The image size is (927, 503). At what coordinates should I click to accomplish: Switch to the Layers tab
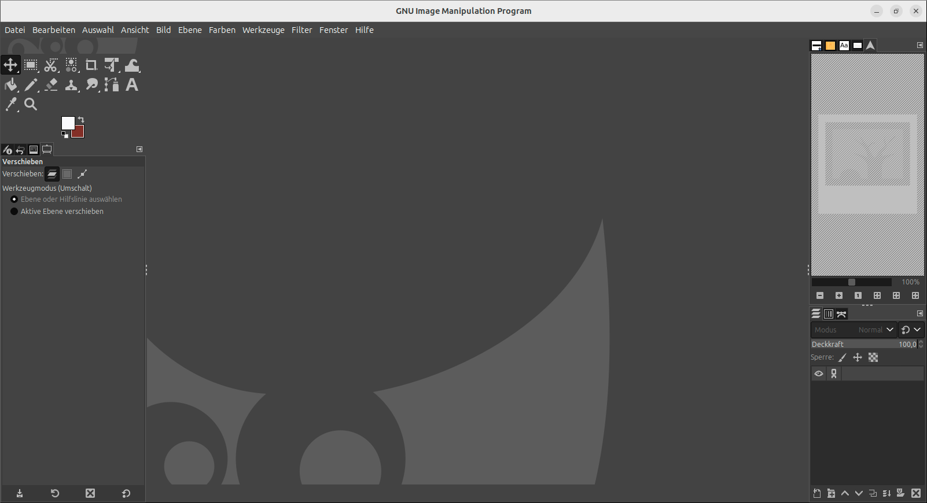click(816, 313)
